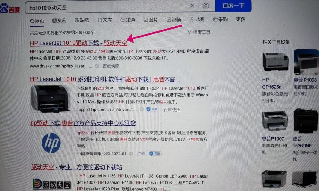This screenshot has height=191, width=319.
Task: Open the HP LaserJet M1136 sub-link
Action: (97, 176)
